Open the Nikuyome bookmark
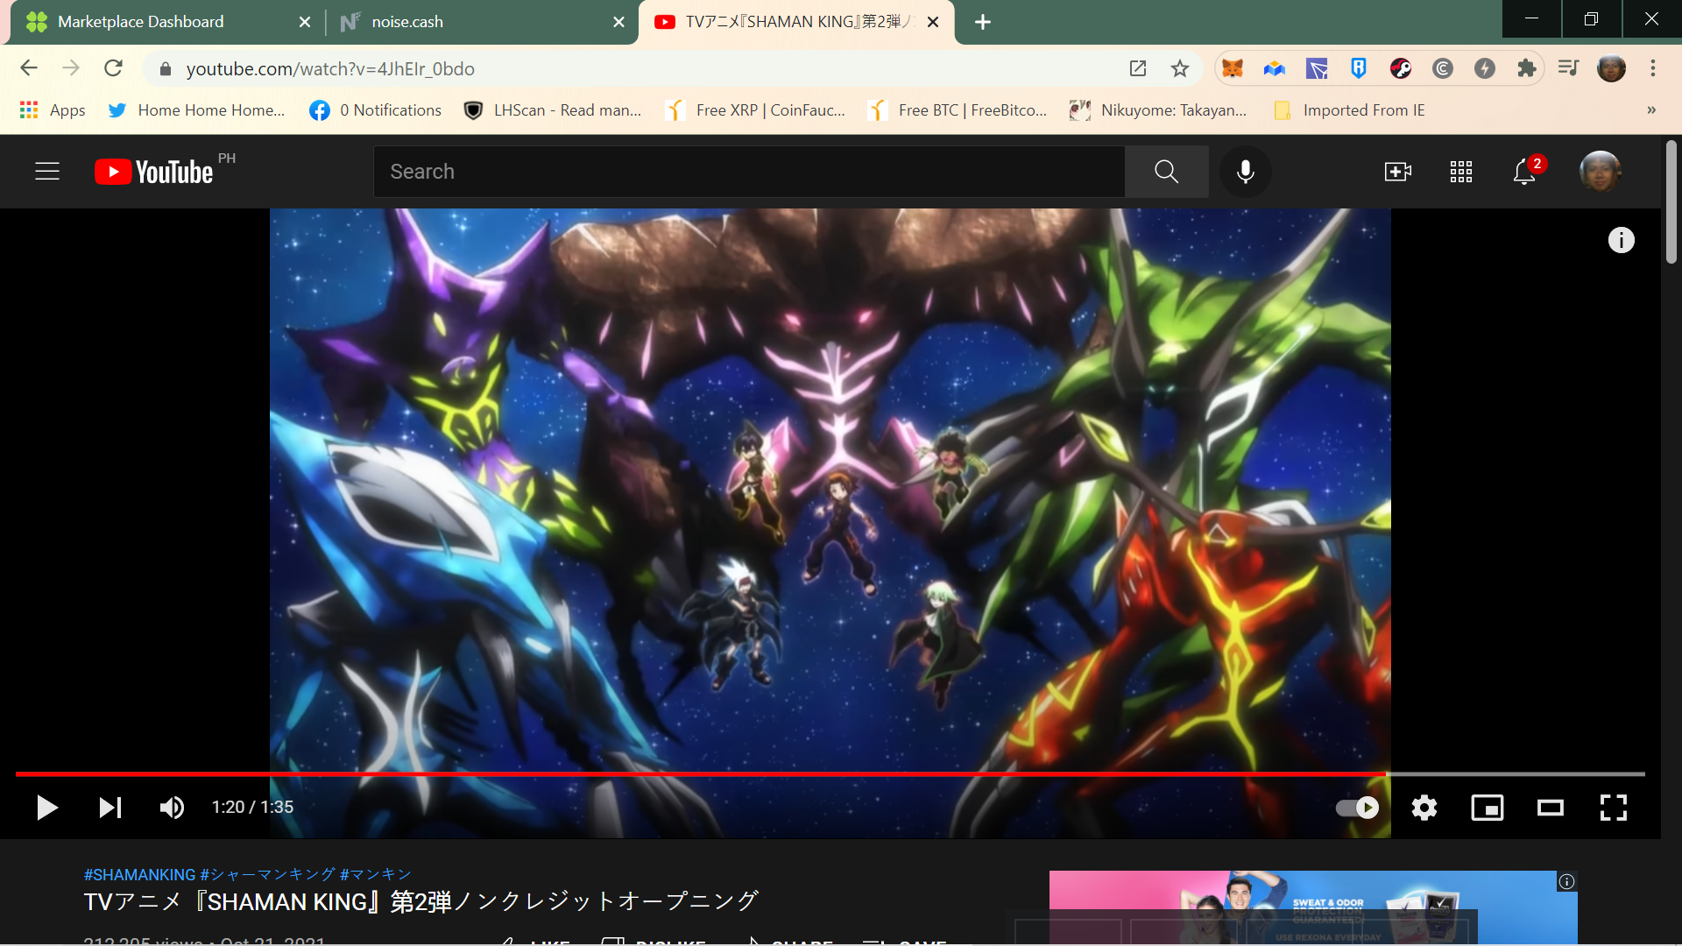The height and width of the screenshot is (946, 1682). [1158, 110]
